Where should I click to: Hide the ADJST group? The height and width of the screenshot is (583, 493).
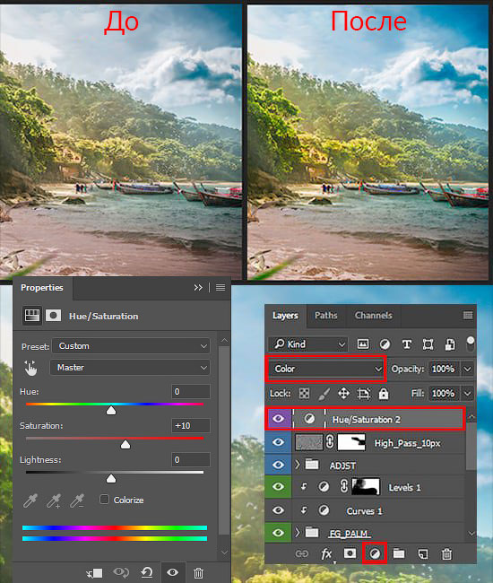coord(278,465)
